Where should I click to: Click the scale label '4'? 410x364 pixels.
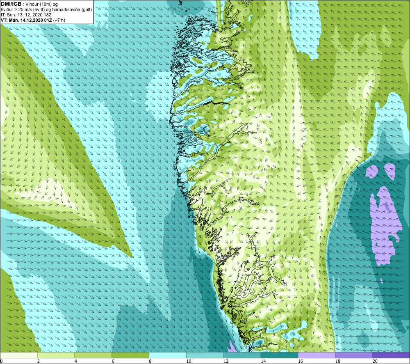click(x=76, y=361)
